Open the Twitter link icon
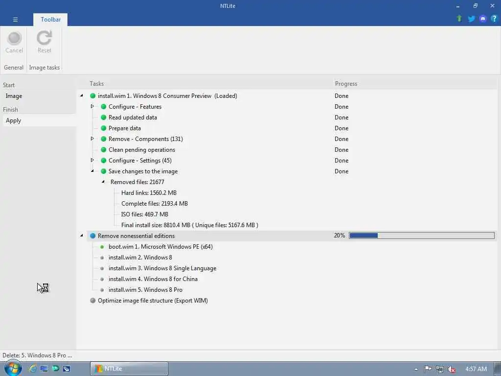The height and width of the screenshot is (376, 501). pyautogui.click(x=471, y=19)
